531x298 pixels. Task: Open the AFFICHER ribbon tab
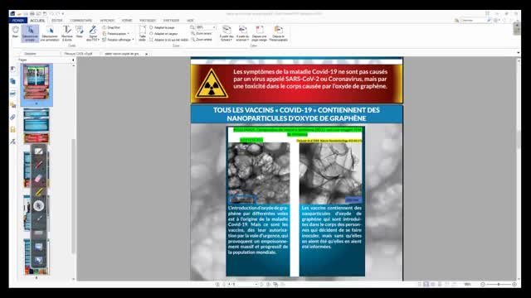[107, 21]
